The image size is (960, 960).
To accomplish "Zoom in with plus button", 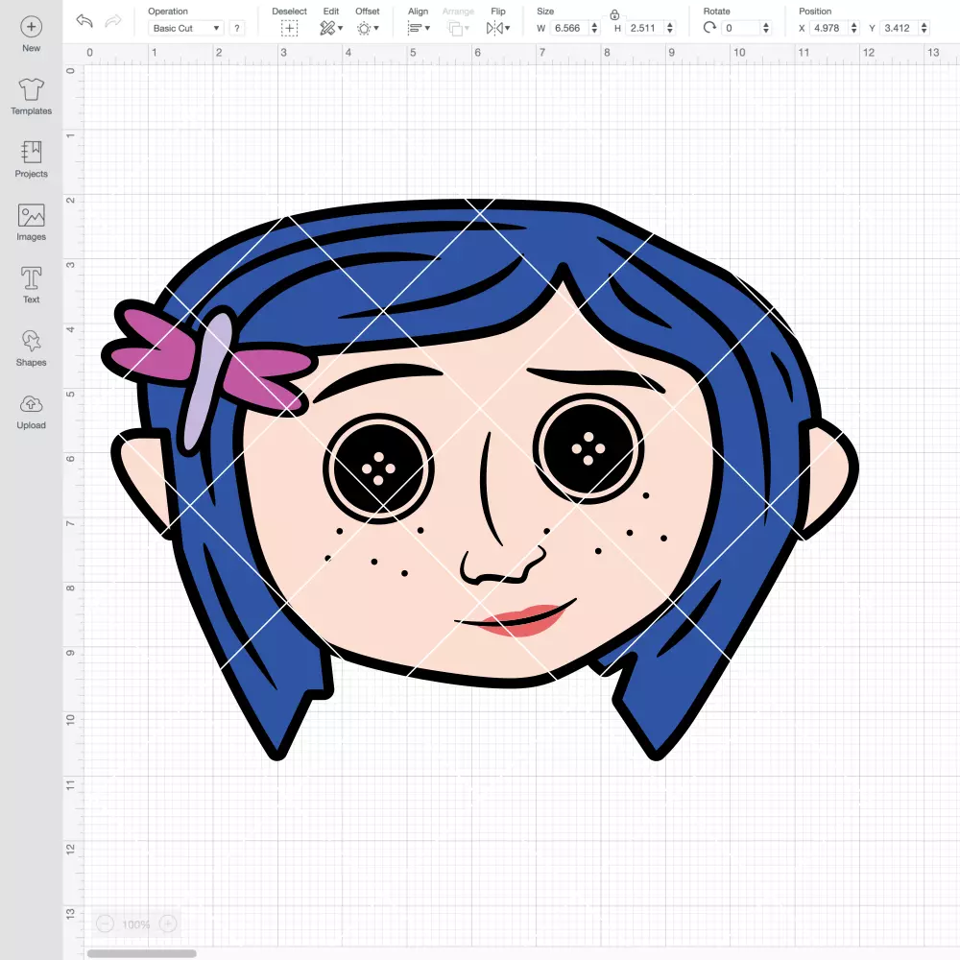I will point(168,924).
